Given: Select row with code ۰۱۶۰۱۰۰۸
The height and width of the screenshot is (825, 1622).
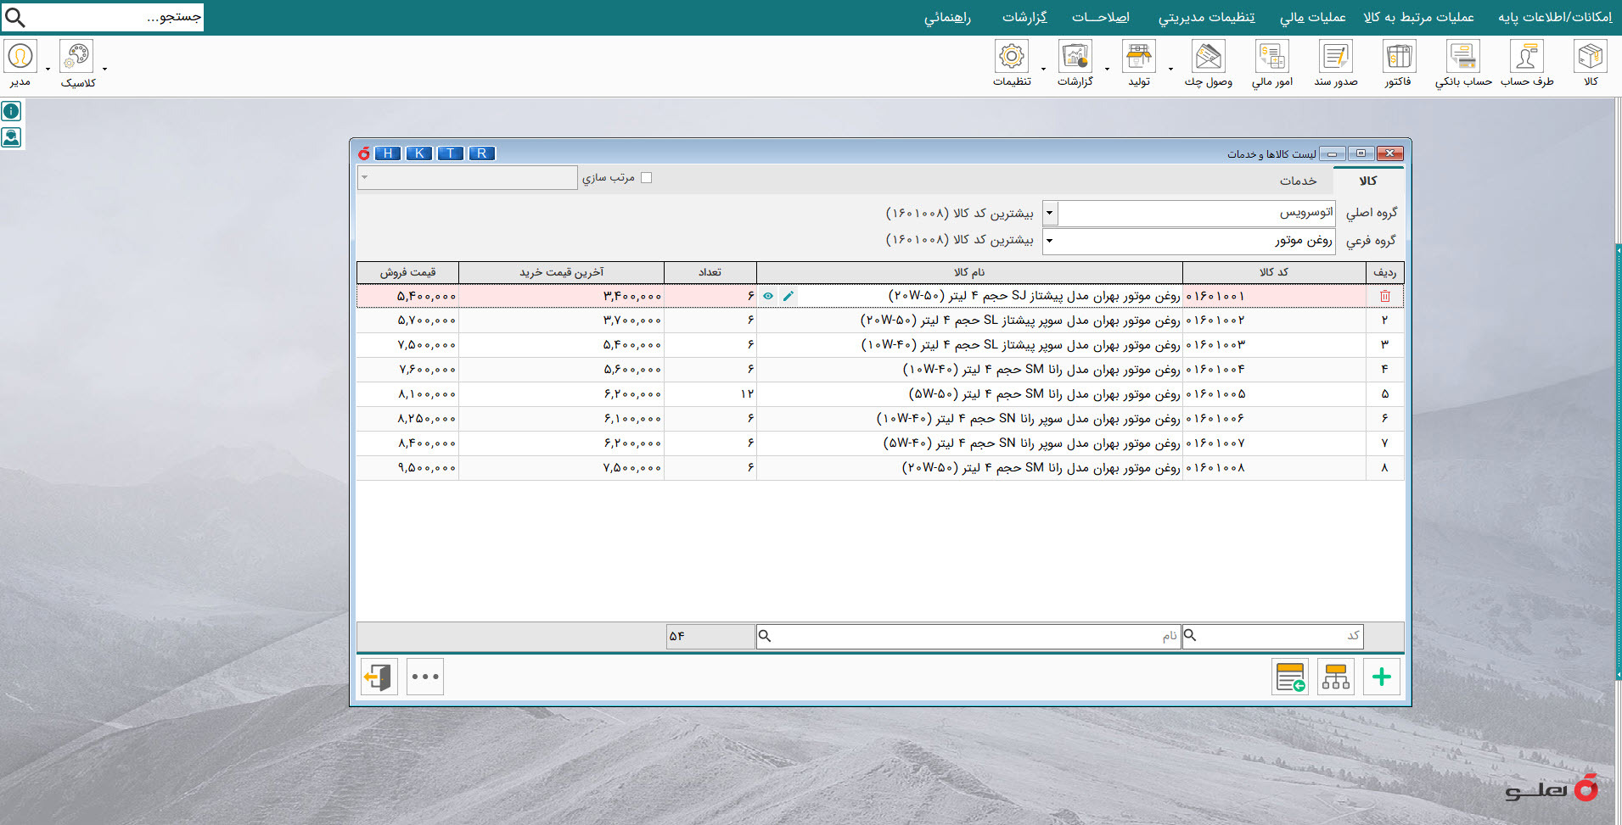Looking at the screenshot, I should point(880,468).
